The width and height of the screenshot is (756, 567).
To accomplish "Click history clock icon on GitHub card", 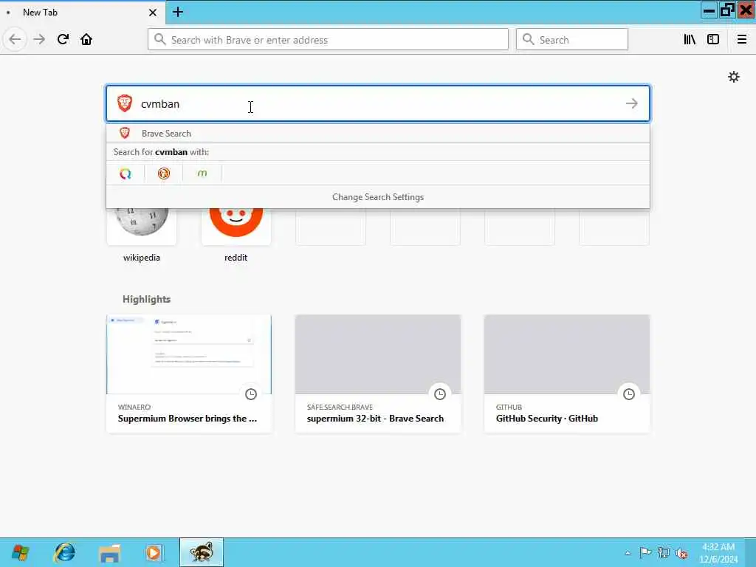I will 629,394.
